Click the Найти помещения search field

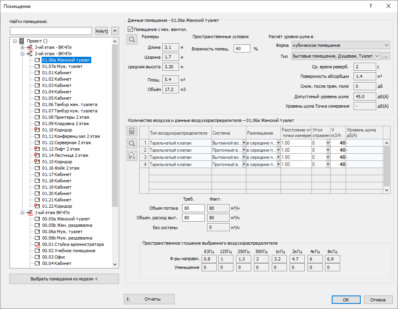51,31
